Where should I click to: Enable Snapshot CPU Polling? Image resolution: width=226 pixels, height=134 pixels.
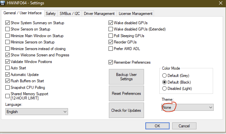pyautogui.click(x=7, y=88)
